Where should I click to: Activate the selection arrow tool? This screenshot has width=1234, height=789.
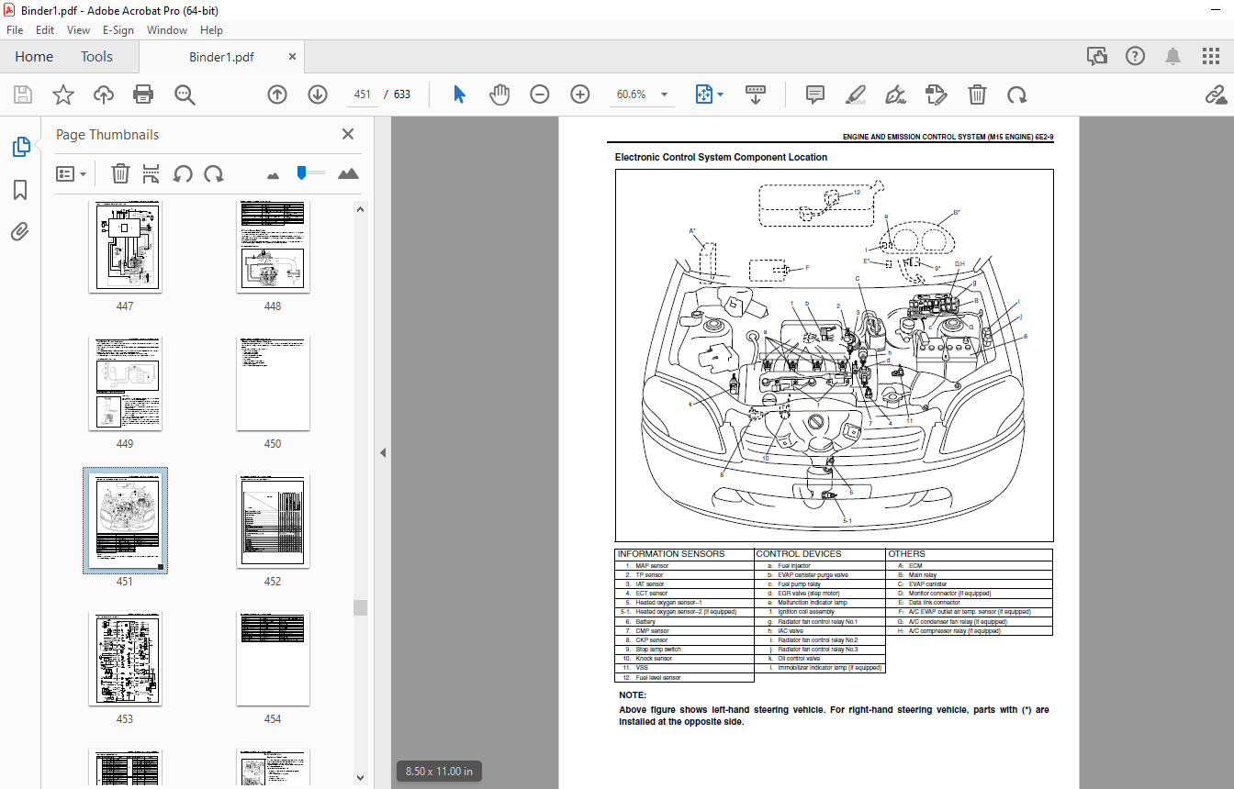(x=460, y=94)
